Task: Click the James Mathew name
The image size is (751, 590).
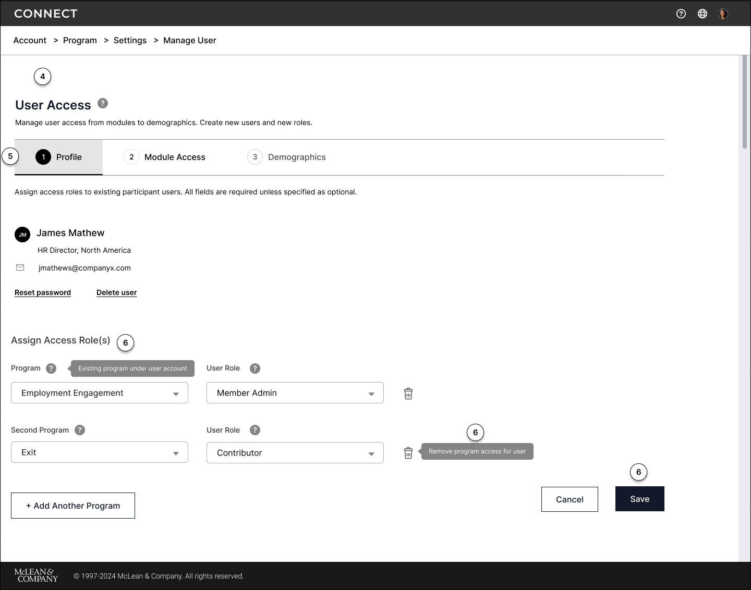Action: point(70,233)
